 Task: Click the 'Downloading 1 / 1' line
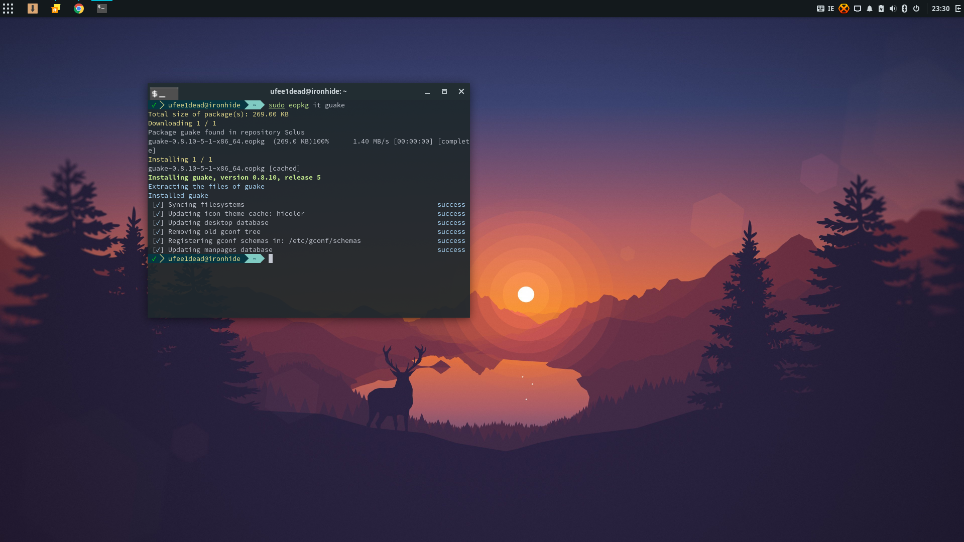(182, 123)
